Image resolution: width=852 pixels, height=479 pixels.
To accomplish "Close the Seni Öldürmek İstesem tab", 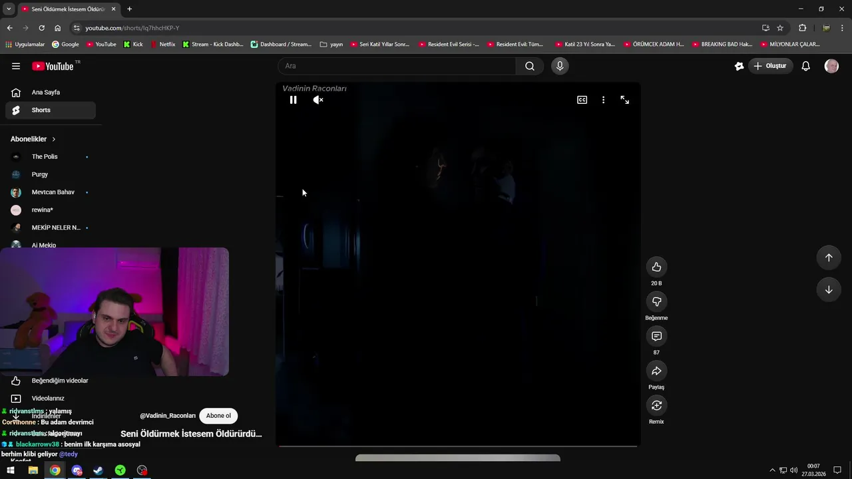I will (x=114, y=9).
